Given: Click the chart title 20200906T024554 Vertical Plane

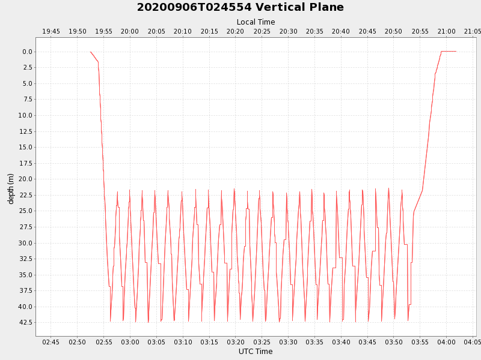Looking at the screenshot, I should [x=240, y=8].
